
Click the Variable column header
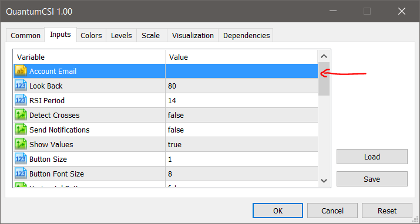tap(89, 57)
